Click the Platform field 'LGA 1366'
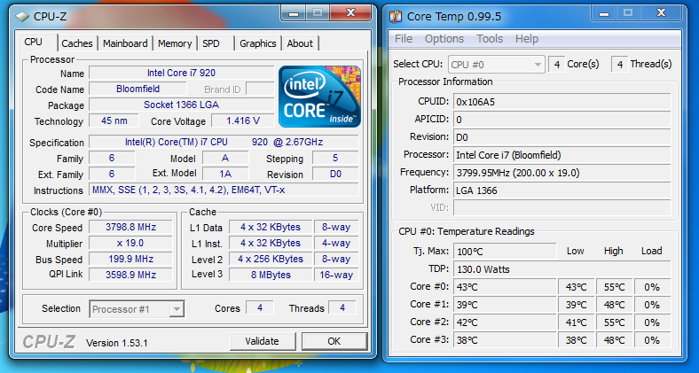This screenshot has height=373, width=699. tap(562, 190)
